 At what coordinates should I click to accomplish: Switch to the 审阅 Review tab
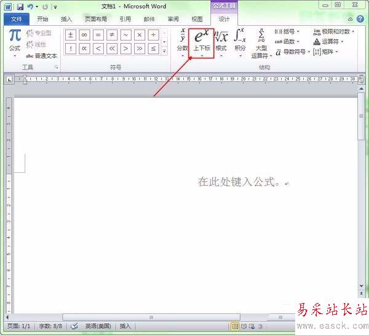coord(173,19)
